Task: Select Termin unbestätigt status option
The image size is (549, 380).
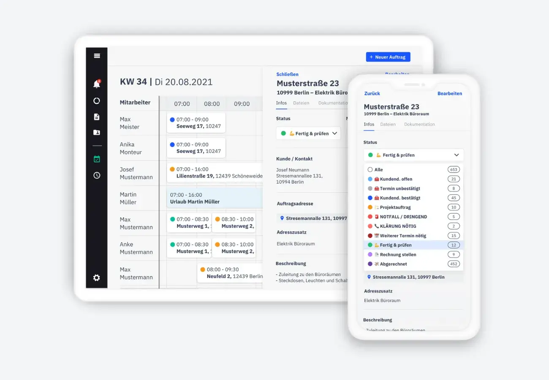Action: coord(414,188)
